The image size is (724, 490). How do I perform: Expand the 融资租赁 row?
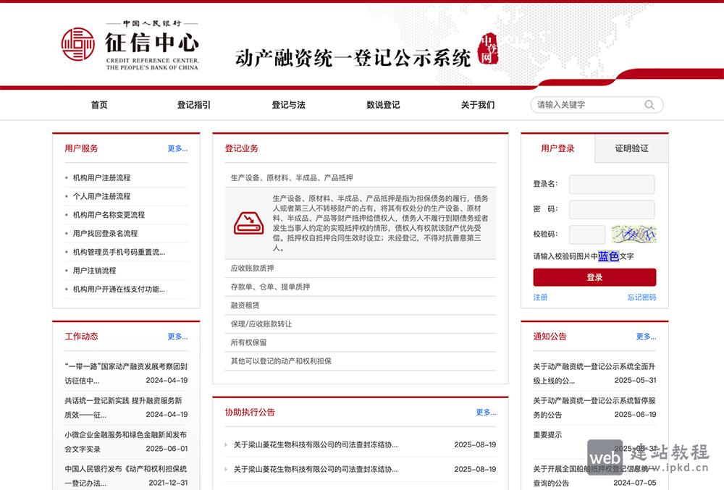tap(360, 305)
